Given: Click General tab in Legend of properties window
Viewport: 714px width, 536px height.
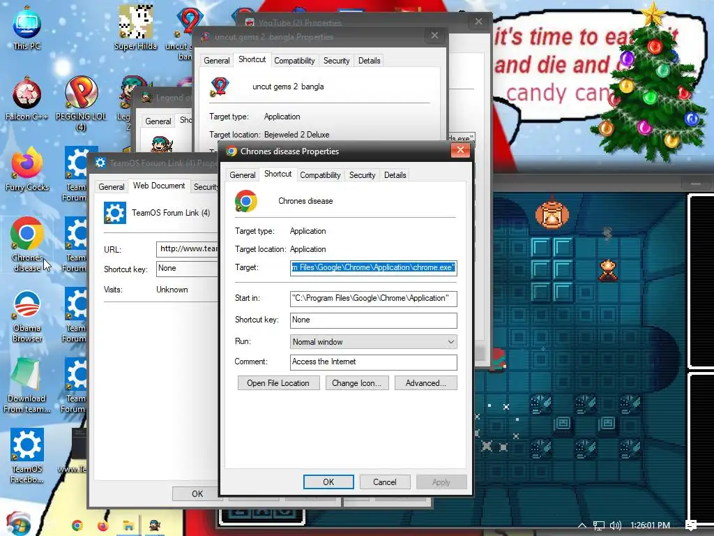Looking at the screenshot, I should coord(158,121).
